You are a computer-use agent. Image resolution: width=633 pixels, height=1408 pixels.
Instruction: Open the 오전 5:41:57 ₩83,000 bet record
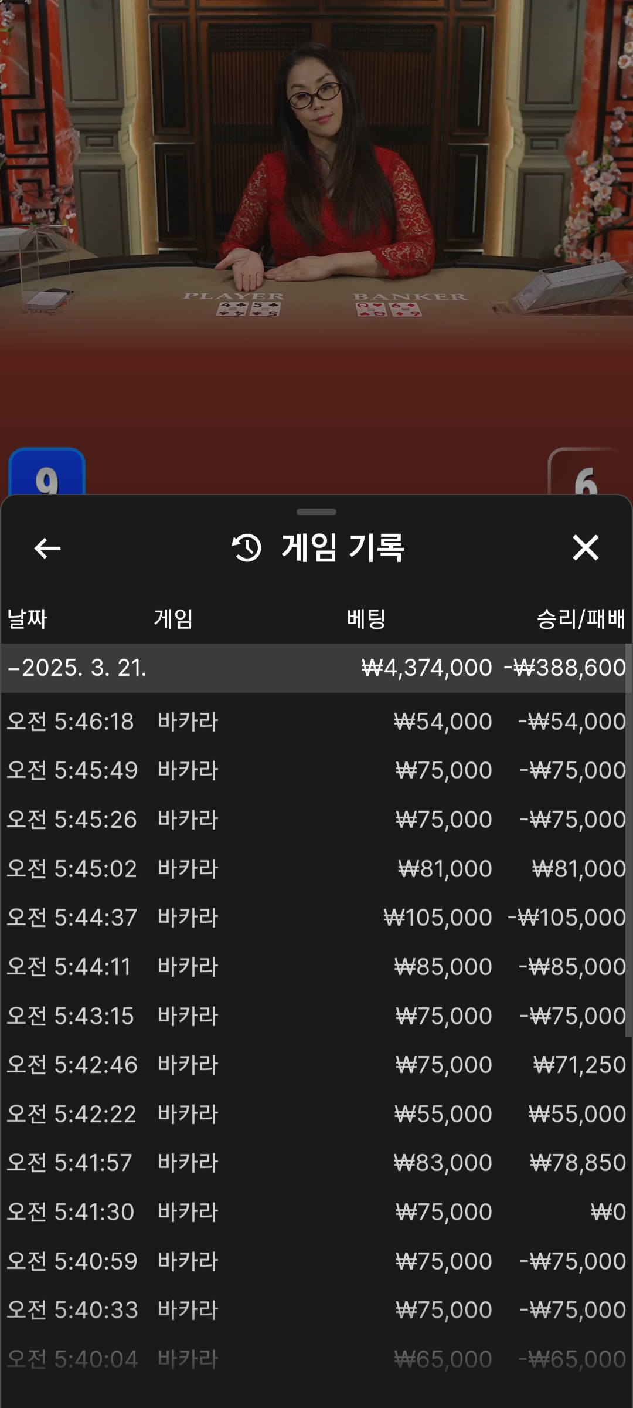(x=316, y=1163)
